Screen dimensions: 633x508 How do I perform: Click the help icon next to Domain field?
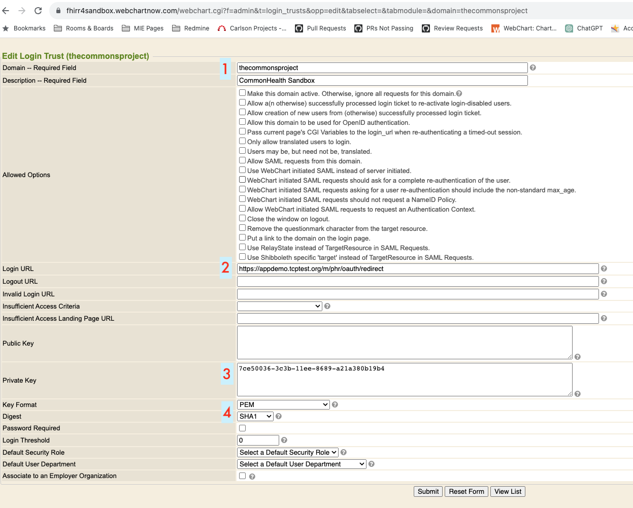[x=532, y=67]
